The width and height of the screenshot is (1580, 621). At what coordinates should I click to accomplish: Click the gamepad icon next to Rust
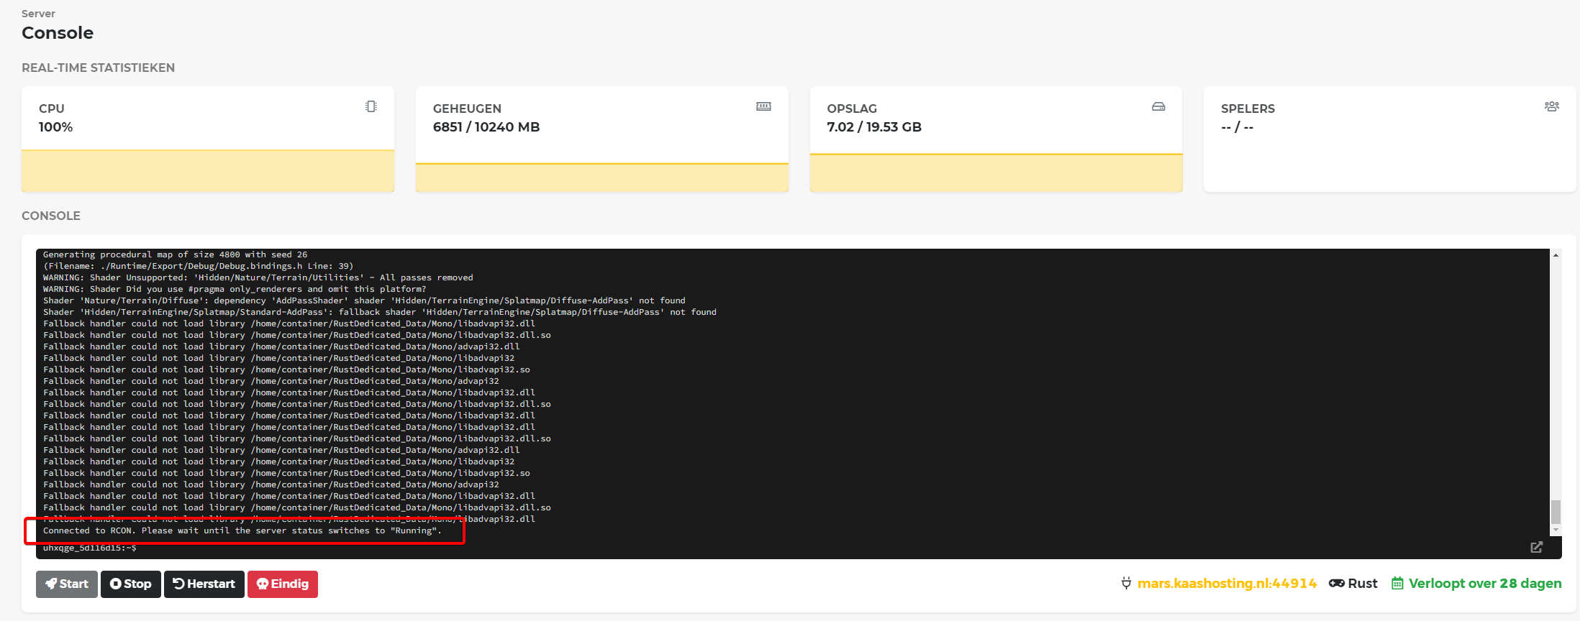(1336, 583)
